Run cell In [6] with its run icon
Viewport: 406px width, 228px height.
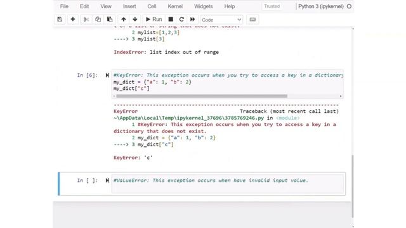pos(107,75)
